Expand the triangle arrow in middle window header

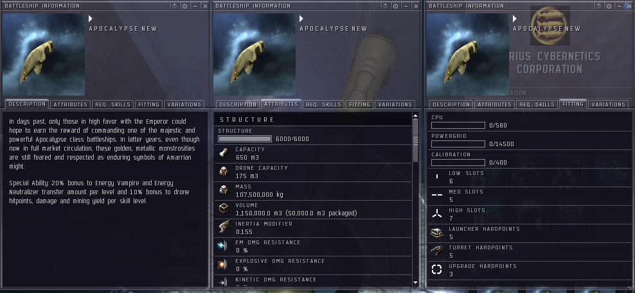[301, 19]
